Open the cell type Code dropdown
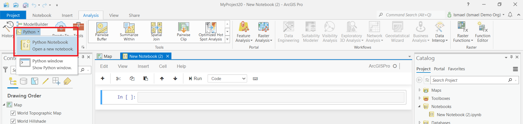523x124 pixels. (x=227, y=78)
